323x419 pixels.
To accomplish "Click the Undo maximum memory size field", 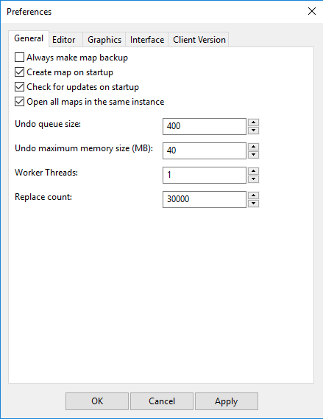I will [x=205, y=150].
